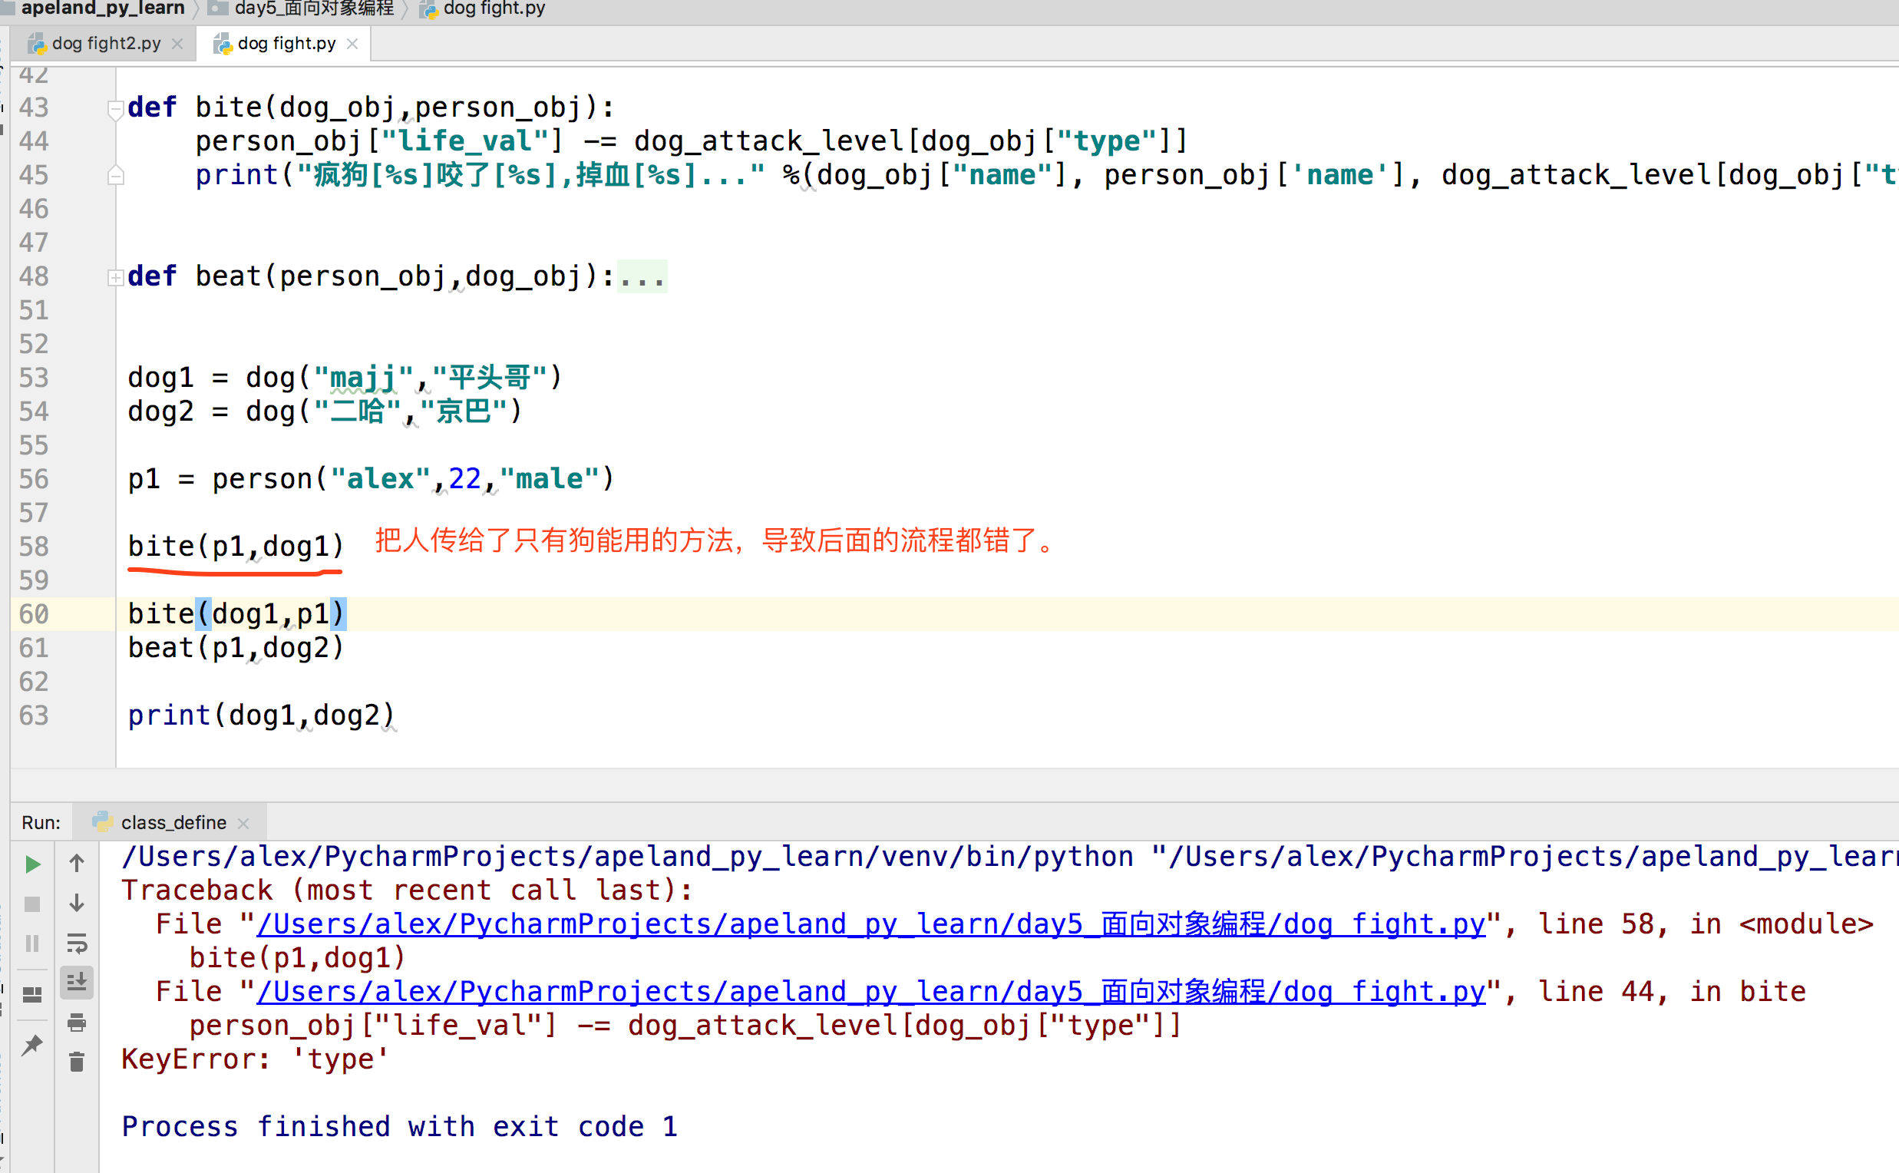Jump down the stack trace arrow

point(77,903)
